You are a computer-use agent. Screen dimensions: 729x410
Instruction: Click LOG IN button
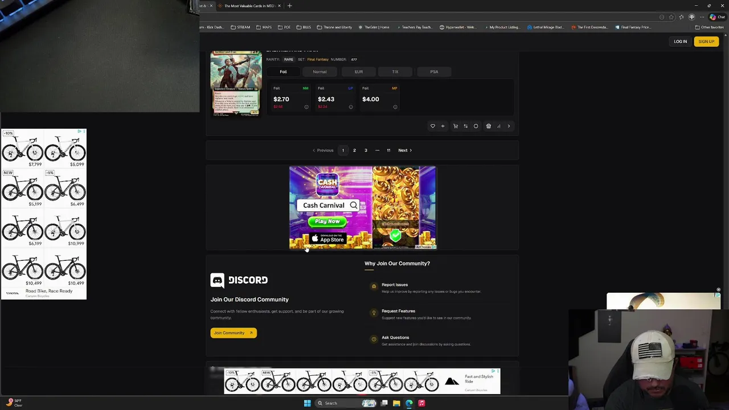(681, 42)
